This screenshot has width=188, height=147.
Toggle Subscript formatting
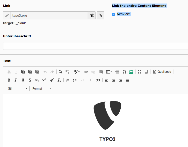[x=37, y=80]
